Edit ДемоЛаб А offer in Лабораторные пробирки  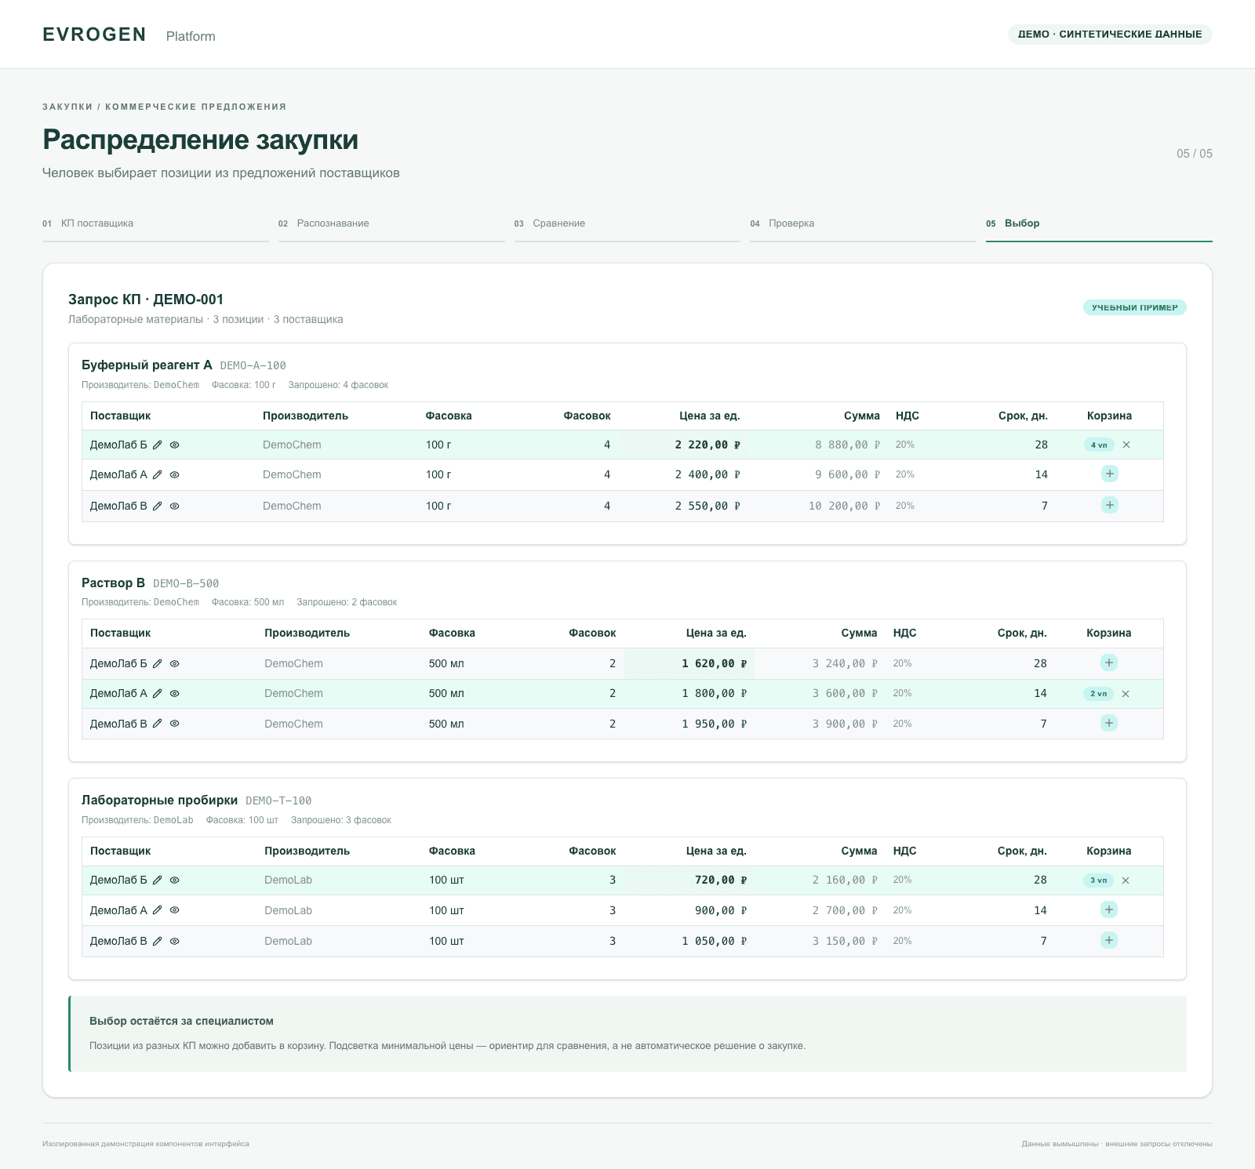point(157,910)
